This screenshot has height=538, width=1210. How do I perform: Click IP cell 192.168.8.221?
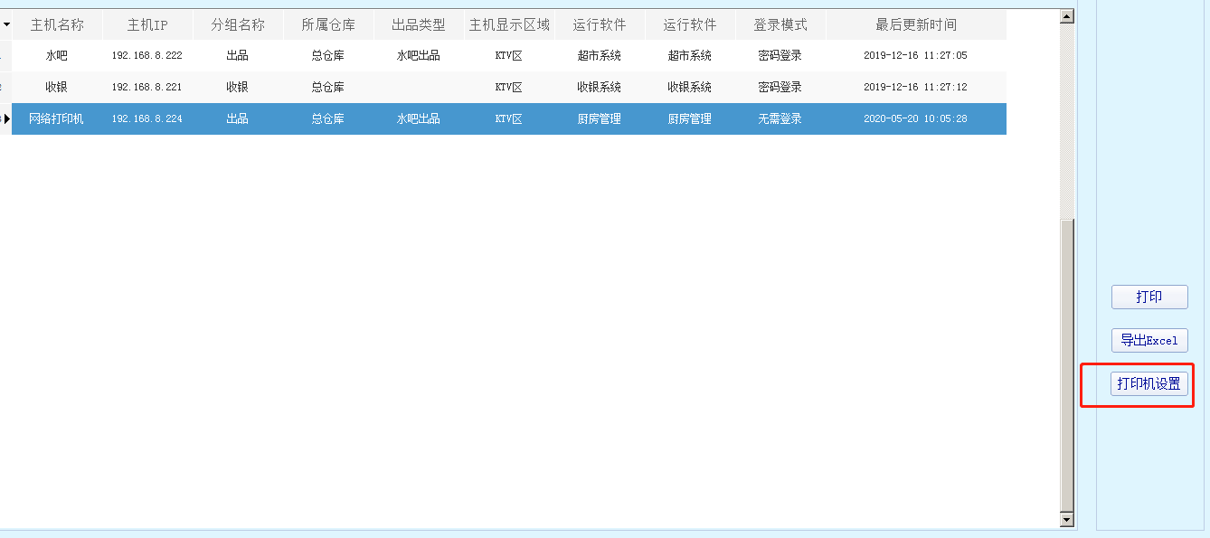click(x=147, y=87)
